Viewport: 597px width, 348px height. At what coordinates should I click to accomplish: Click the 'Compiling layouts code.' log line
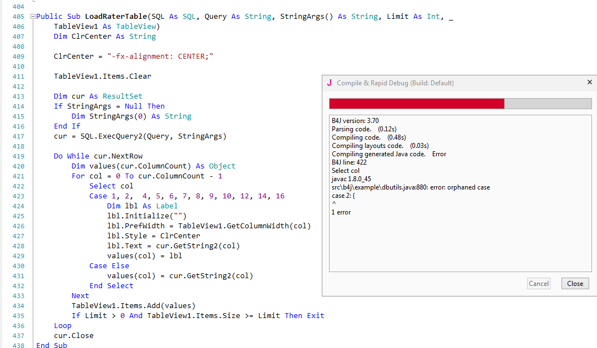tap(380, 146)
